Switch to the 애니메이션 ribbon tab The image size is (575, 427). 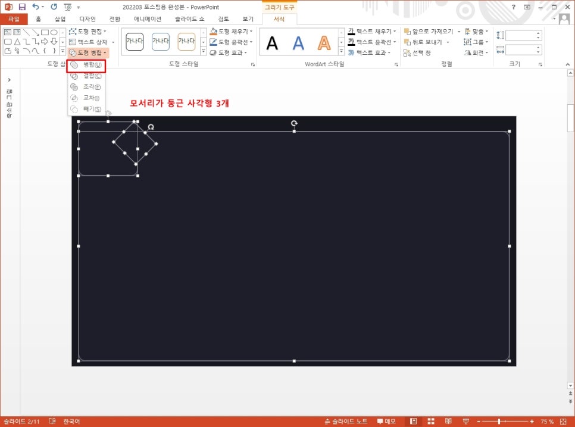[x=148, y=19]
